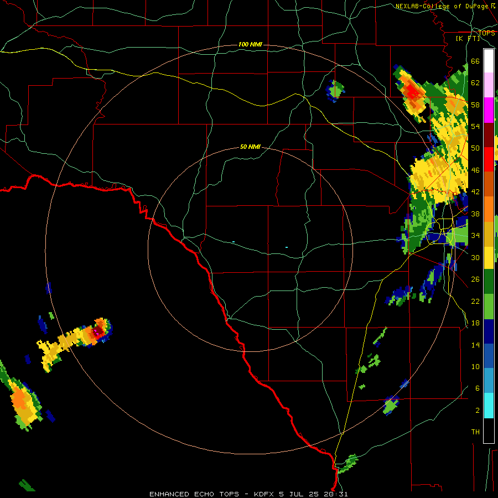Click the "14" scale label
The height and width of the screenshot is (498, 498).
click(x=475, y=345)
